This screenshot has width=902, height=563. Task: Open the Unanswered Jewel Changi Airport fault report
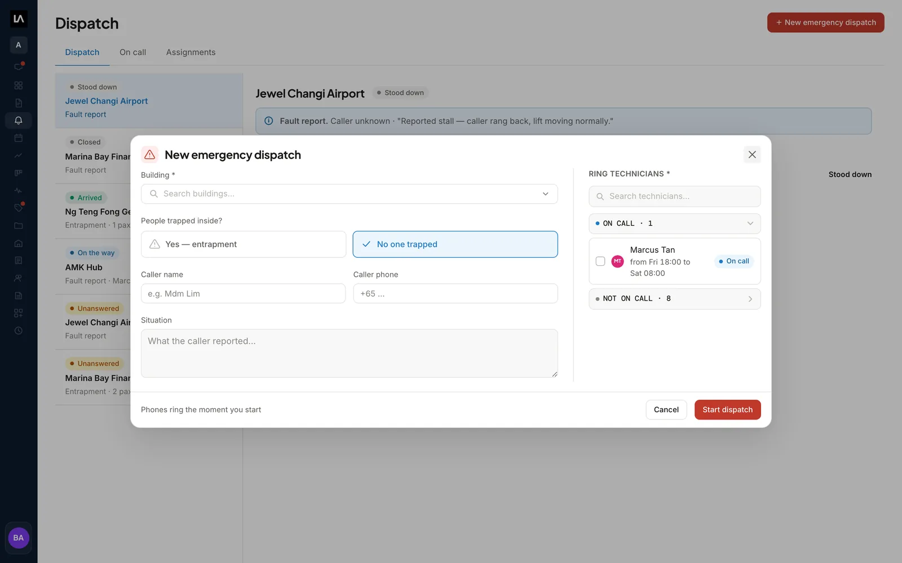click(93, 322)
